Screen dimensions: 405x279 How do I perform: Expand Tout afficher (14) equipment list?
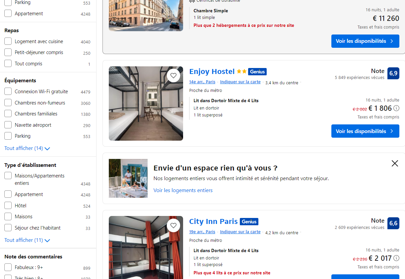point(27,148)
